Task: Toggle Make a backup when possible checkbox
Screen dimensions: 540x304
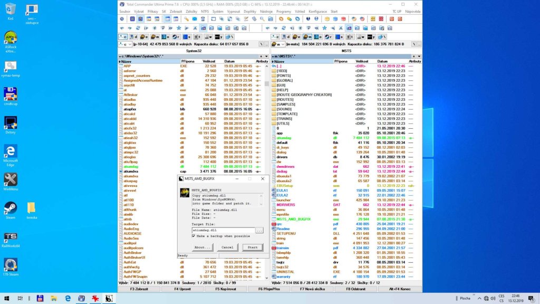Action: (x=194, y=236)
